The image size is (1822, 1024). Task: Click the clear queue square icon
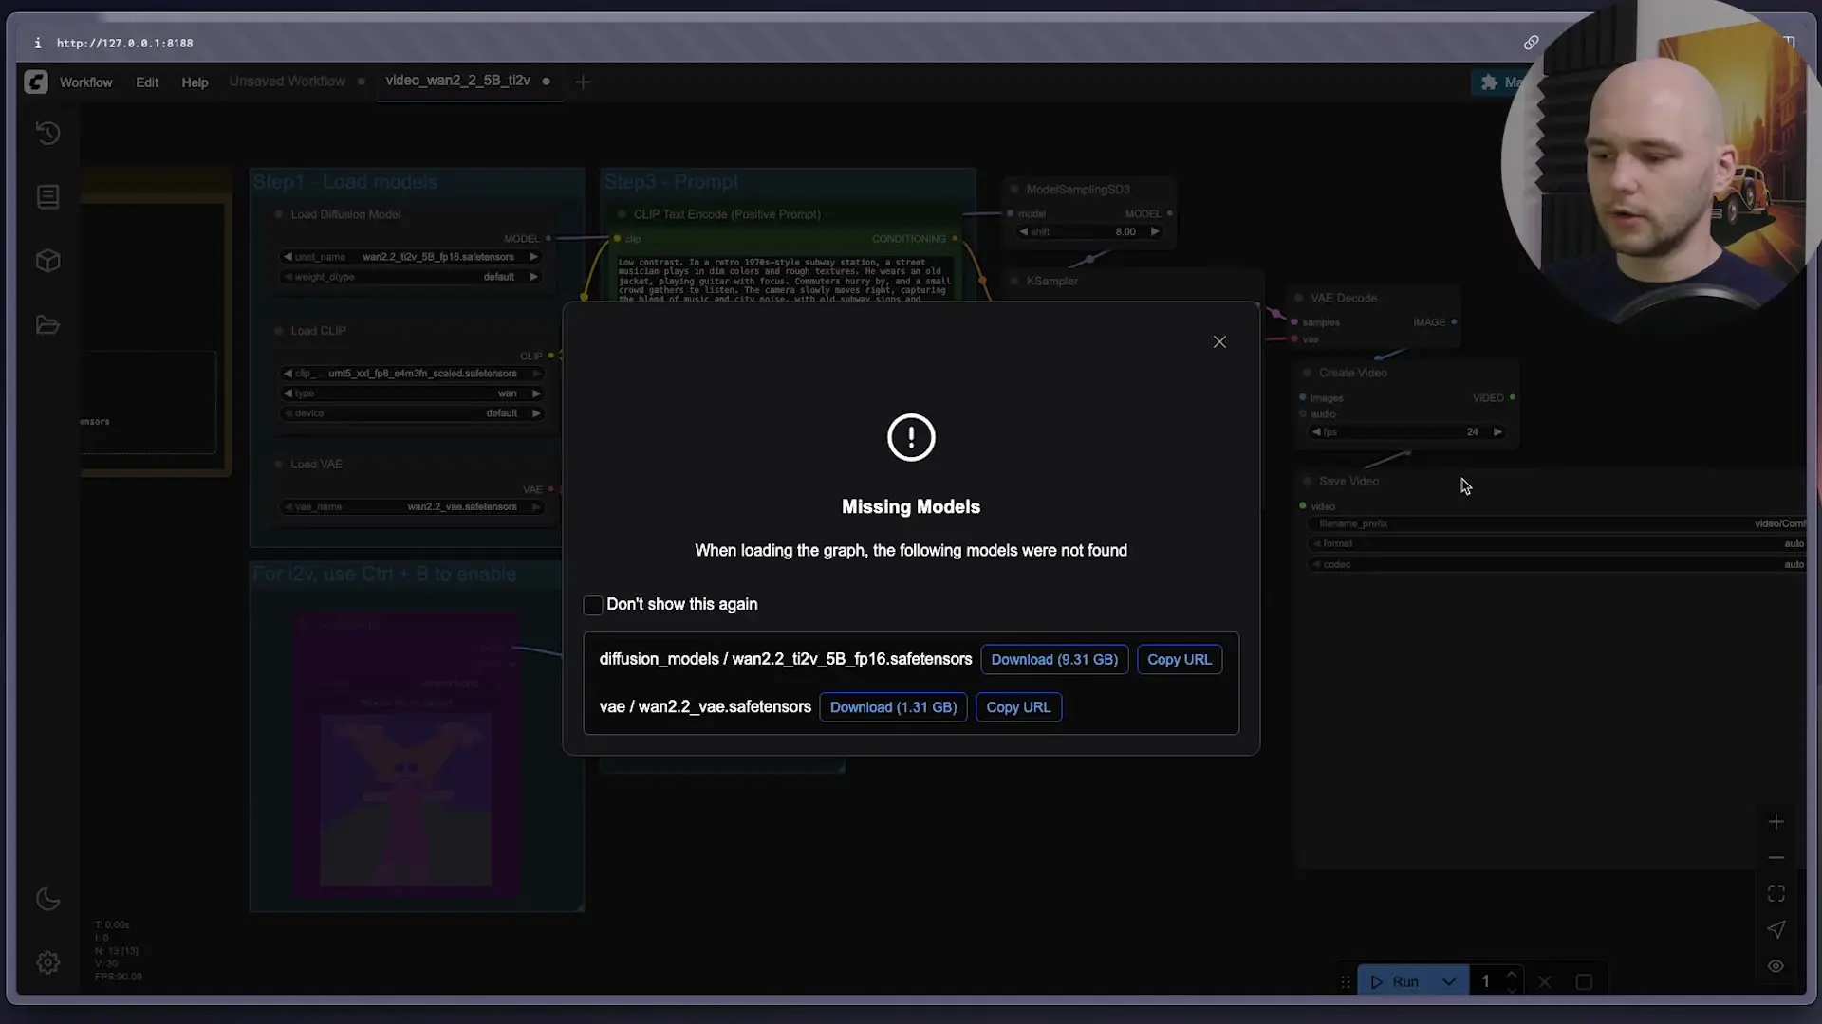tap(1584, 982)
